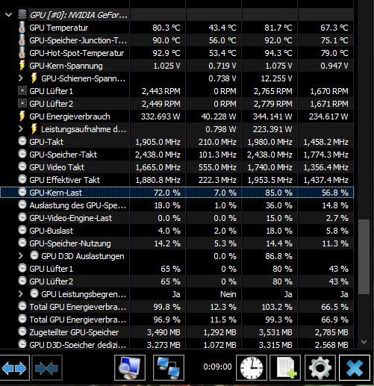
Task: Expand GPU Leistungsbegrenzung row
Action: [x=21, y=294]
